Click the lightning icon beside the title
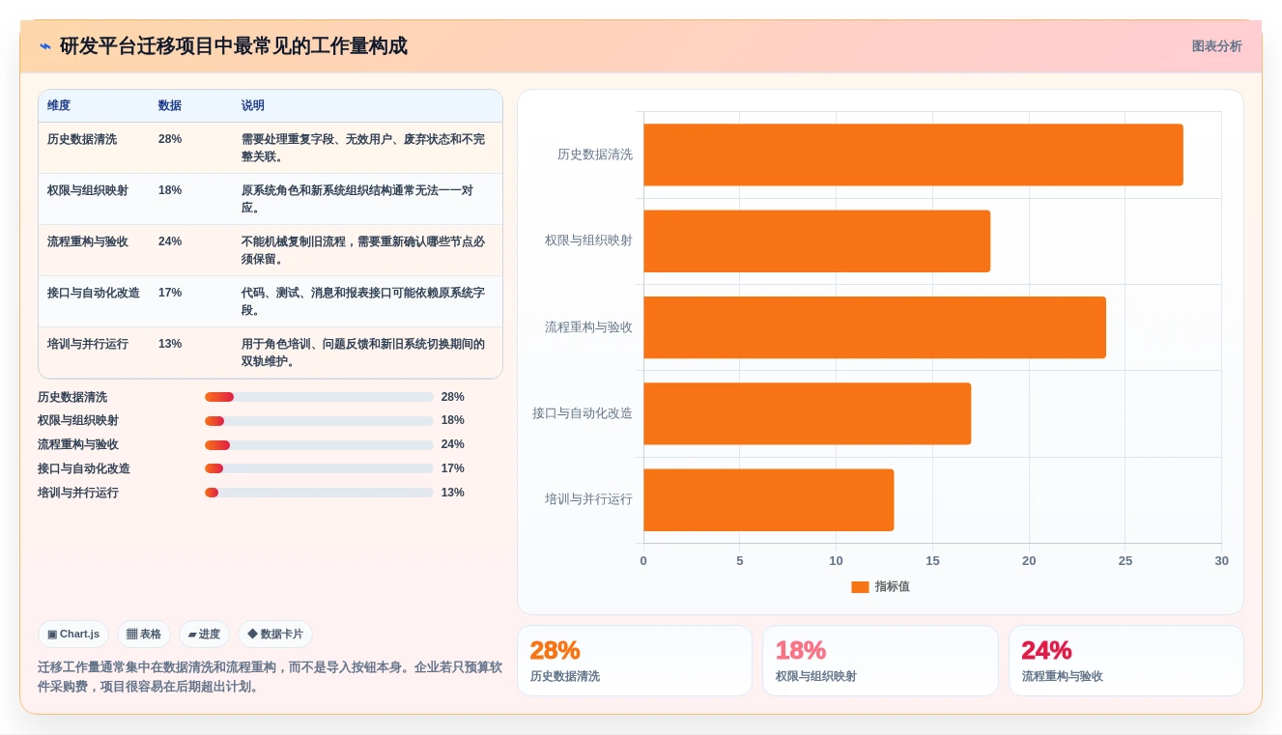The image size is (1282, 735). (45, 46)
